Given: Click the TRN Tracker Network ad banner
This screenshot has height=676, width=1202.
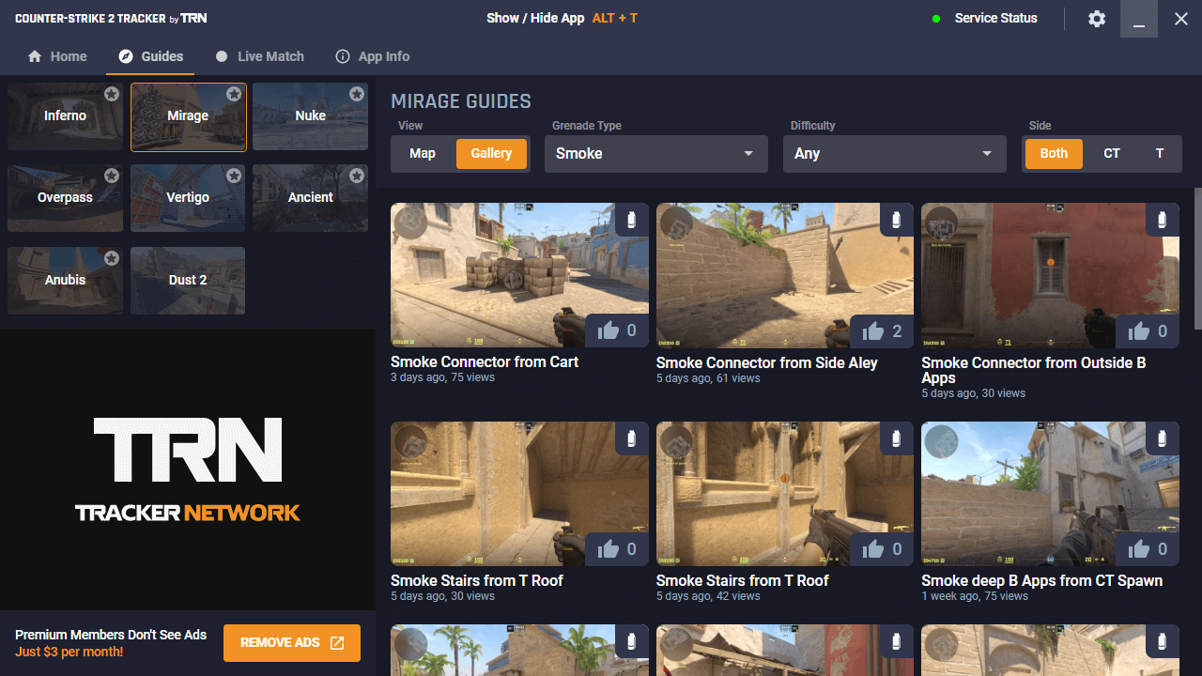Looking at the screenshot, I should (188, 469).
